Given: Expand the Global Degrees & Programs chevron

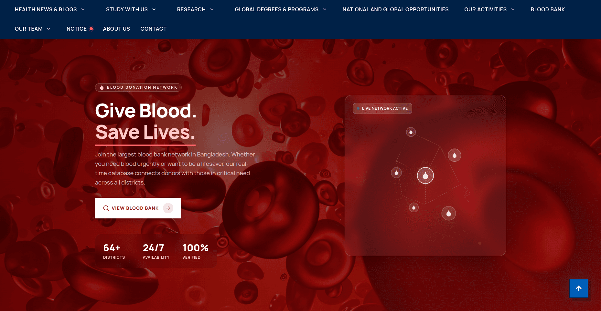Looking at the screenshot, I should click(325, 9).
